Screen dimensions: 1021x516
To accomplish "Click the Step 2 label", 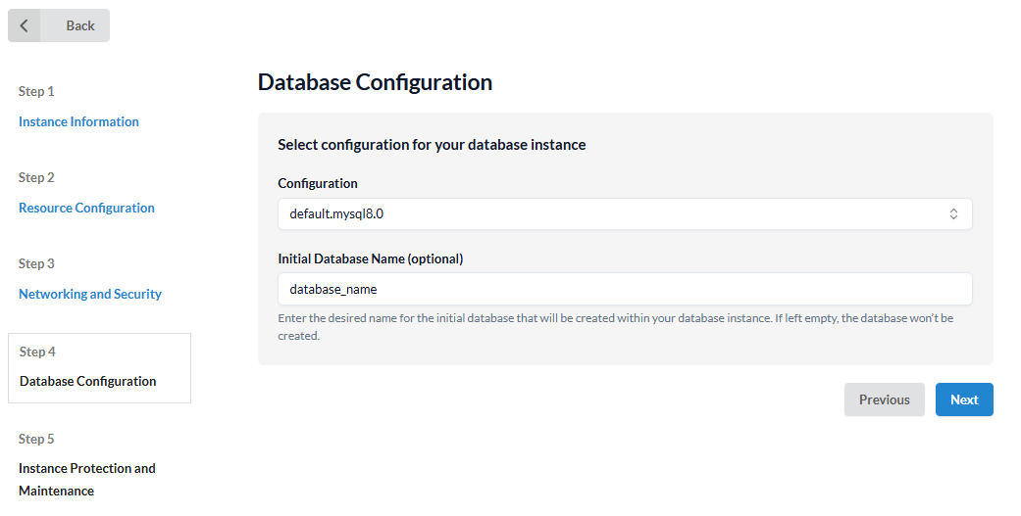I will 36,177.
